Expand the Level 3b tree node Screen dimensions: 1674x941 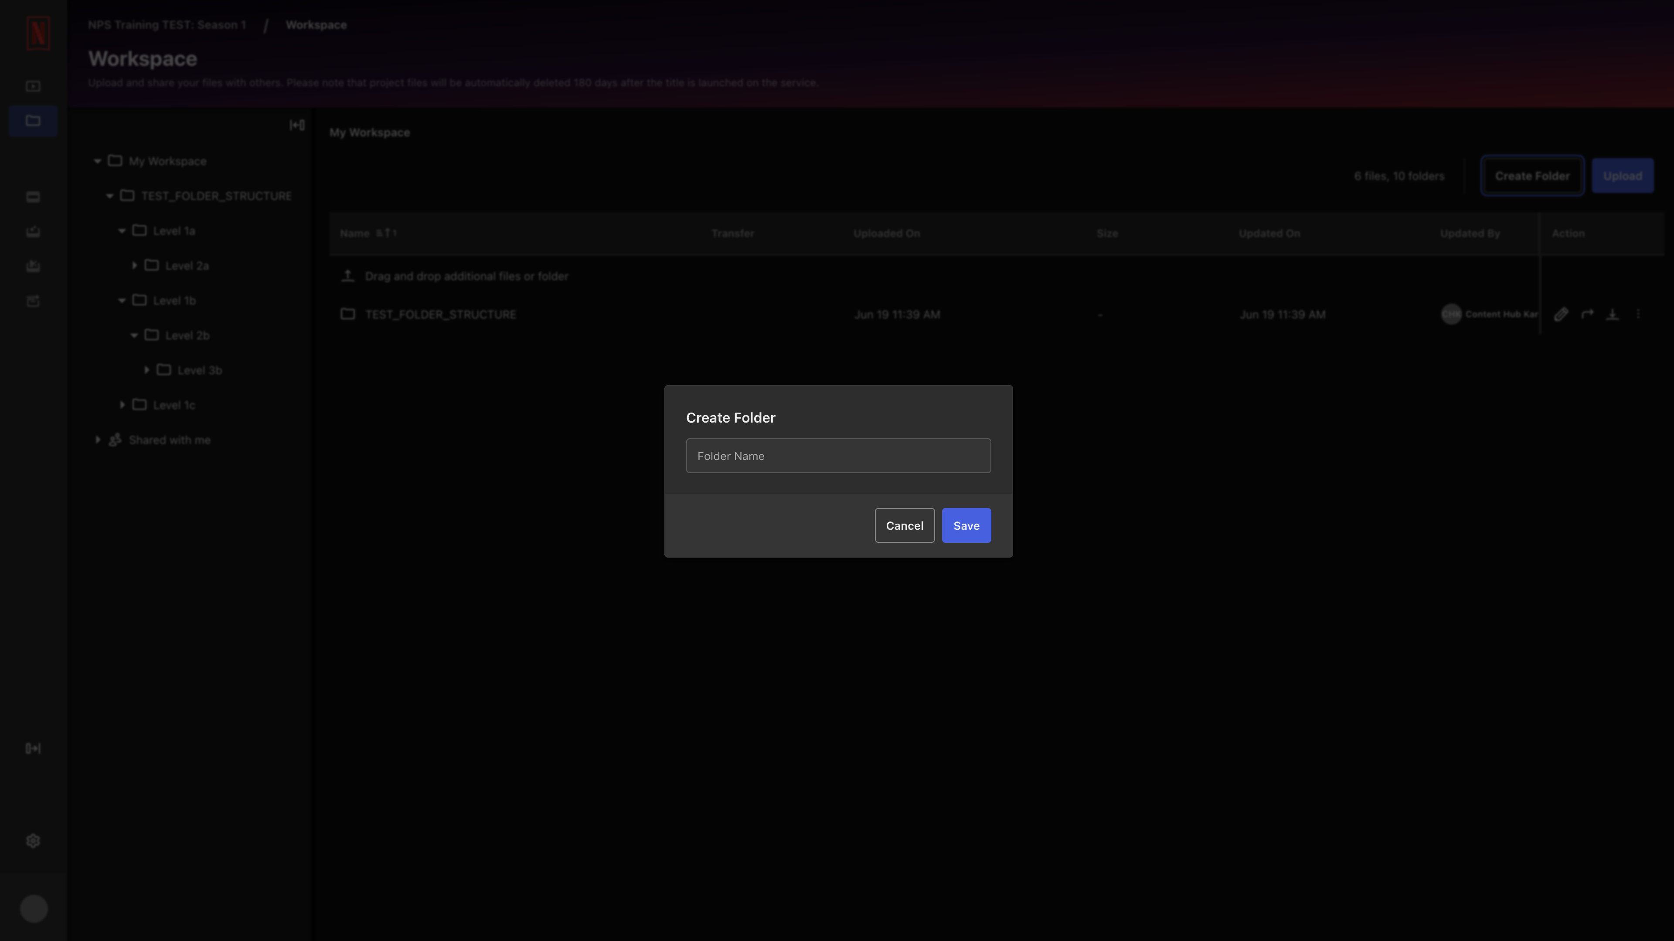[147, 369]
